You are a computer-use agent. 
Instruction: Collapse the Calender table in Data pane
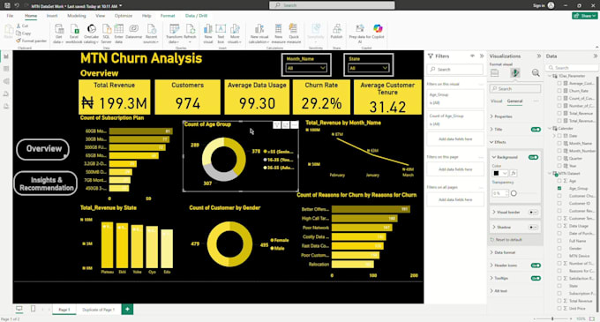tap(551, 128)
